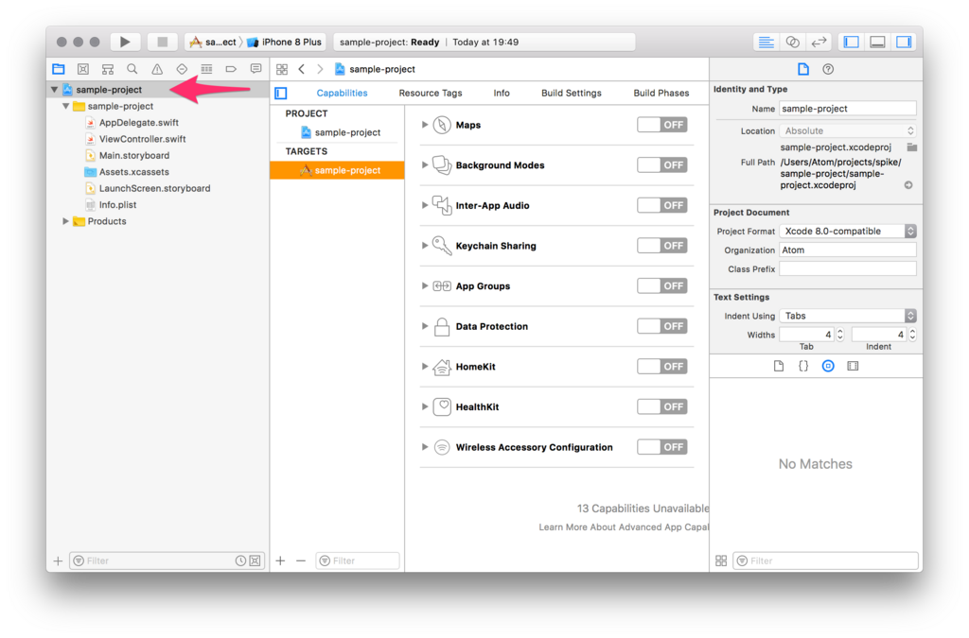This screenshot has width=969, height=638.
Task: Open the Breakpoint navigator icon
Action: tap(231, 69)
